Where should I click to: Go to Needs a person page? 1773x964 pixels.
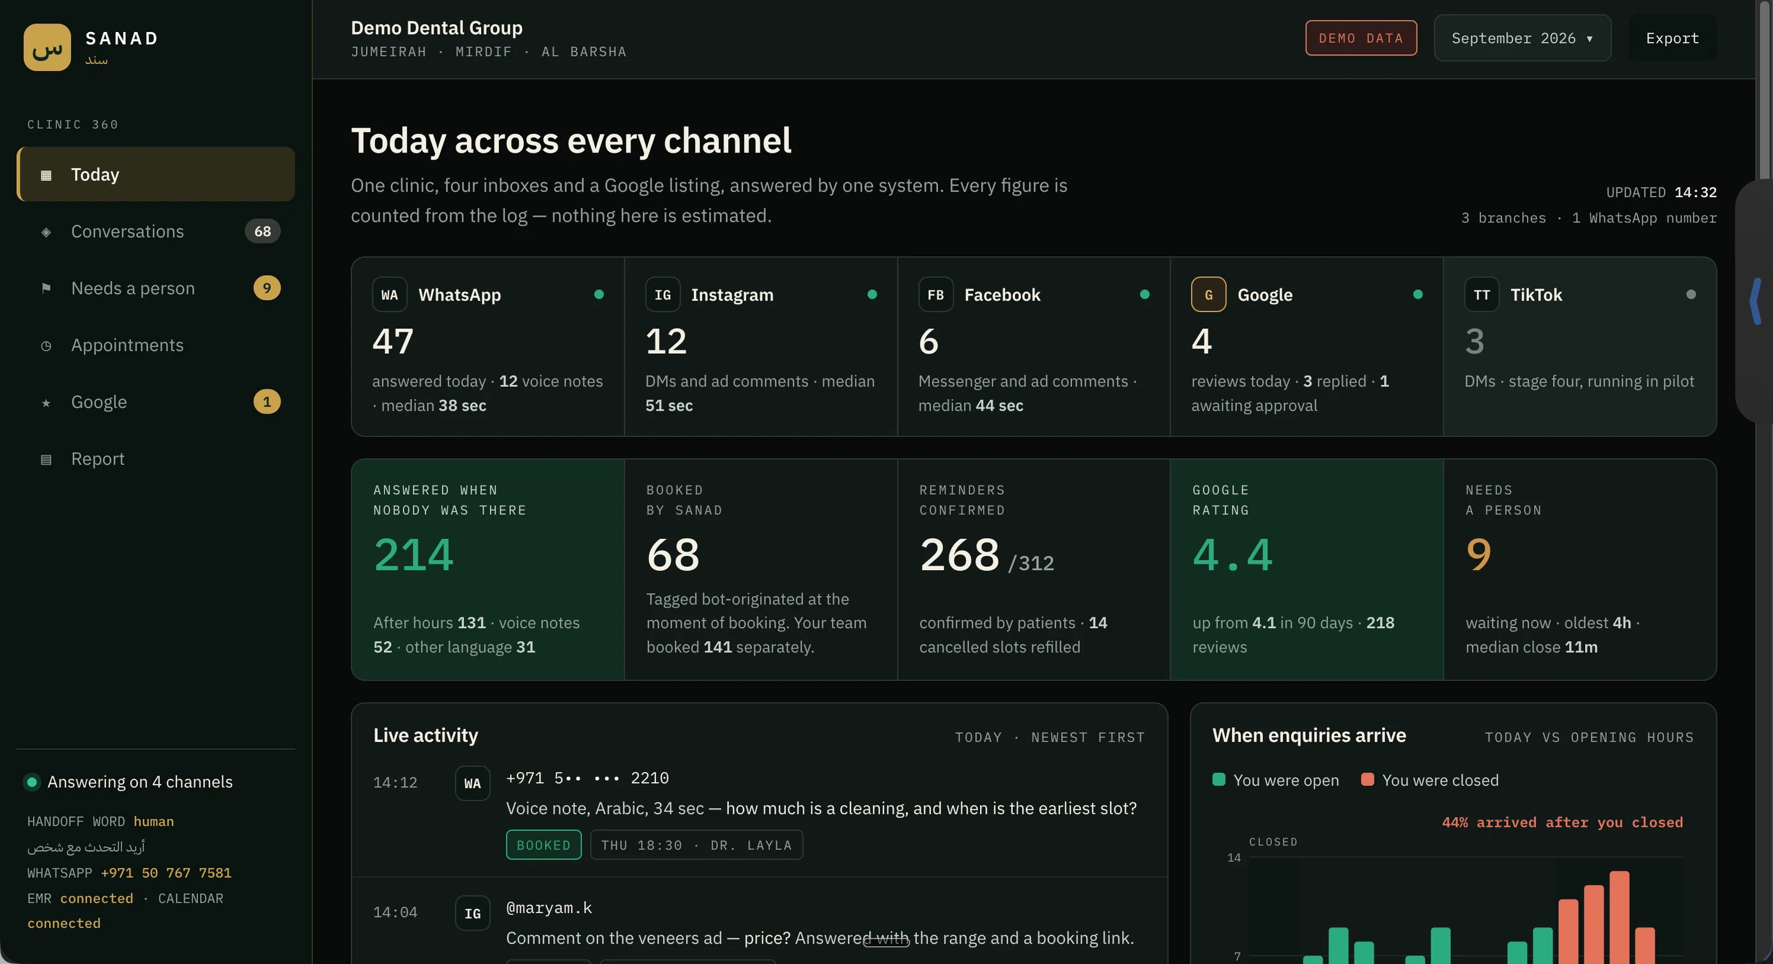click(157, 288)
